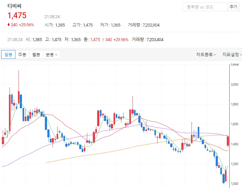The image size is (242, 188).
Task: Click the 추가 add button
Action: coord(233,7)
